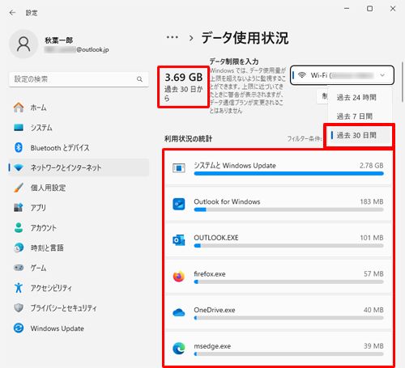Click the 57 MB value
Image resolution: width=405 pixels, height=368 pixels.
click(373, 273)
